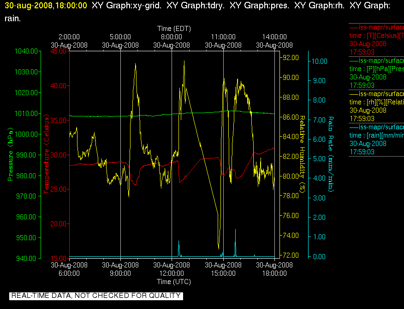Select the red 15.00 temperature tick value
The image size is (404, 309).
pos(59,258)
